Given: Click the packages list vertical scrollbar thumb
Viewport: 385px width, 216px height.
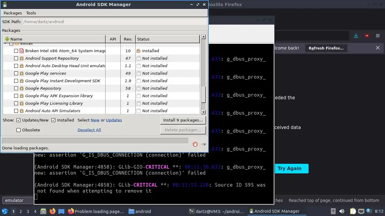Looking at the screenshot, I should [204, 95].
